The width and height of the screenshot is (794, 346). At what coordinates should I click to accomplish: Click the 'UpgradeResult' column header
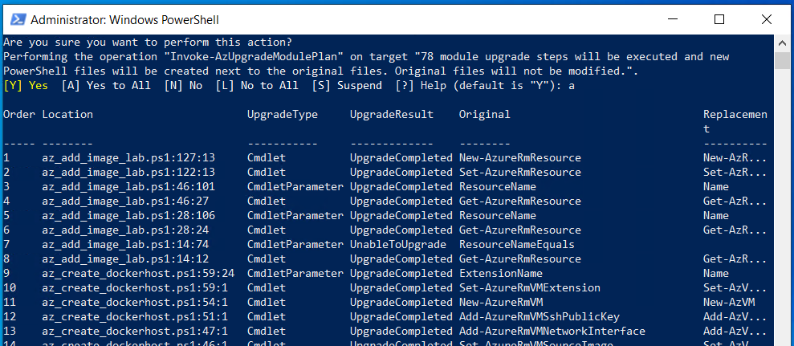coord(392,114)
